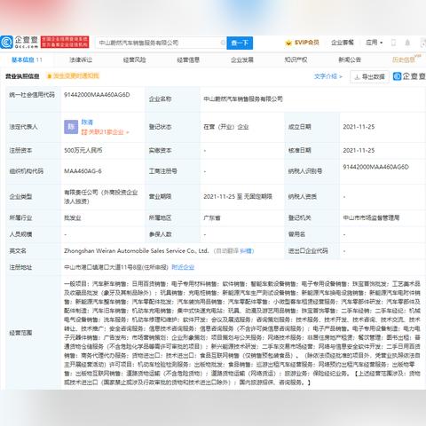This screenshot has height=426, width=426.
Task: Open the 企业套餐 link
Action: pyautogui.click(x=343, y=43)
